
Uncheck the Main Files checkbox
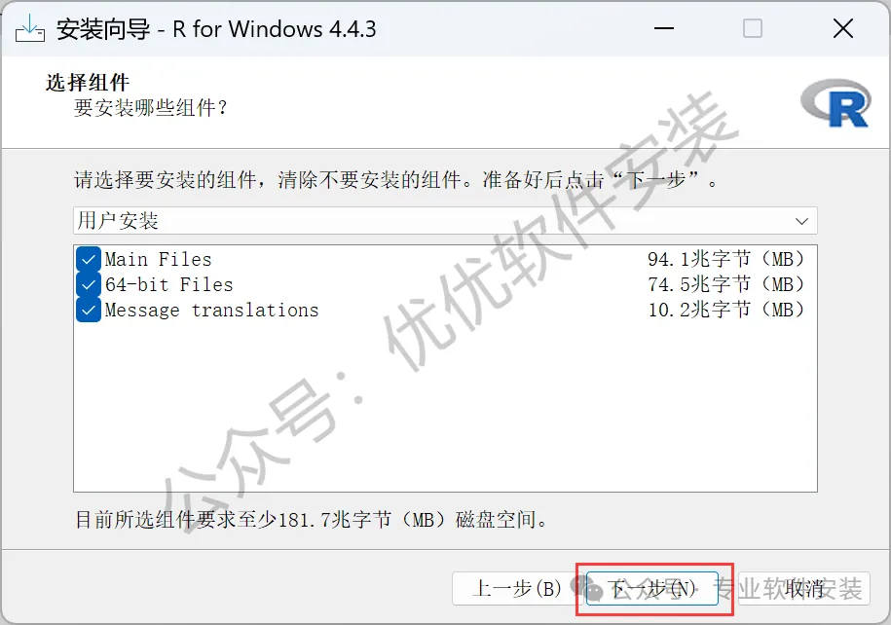click(88, 260)
